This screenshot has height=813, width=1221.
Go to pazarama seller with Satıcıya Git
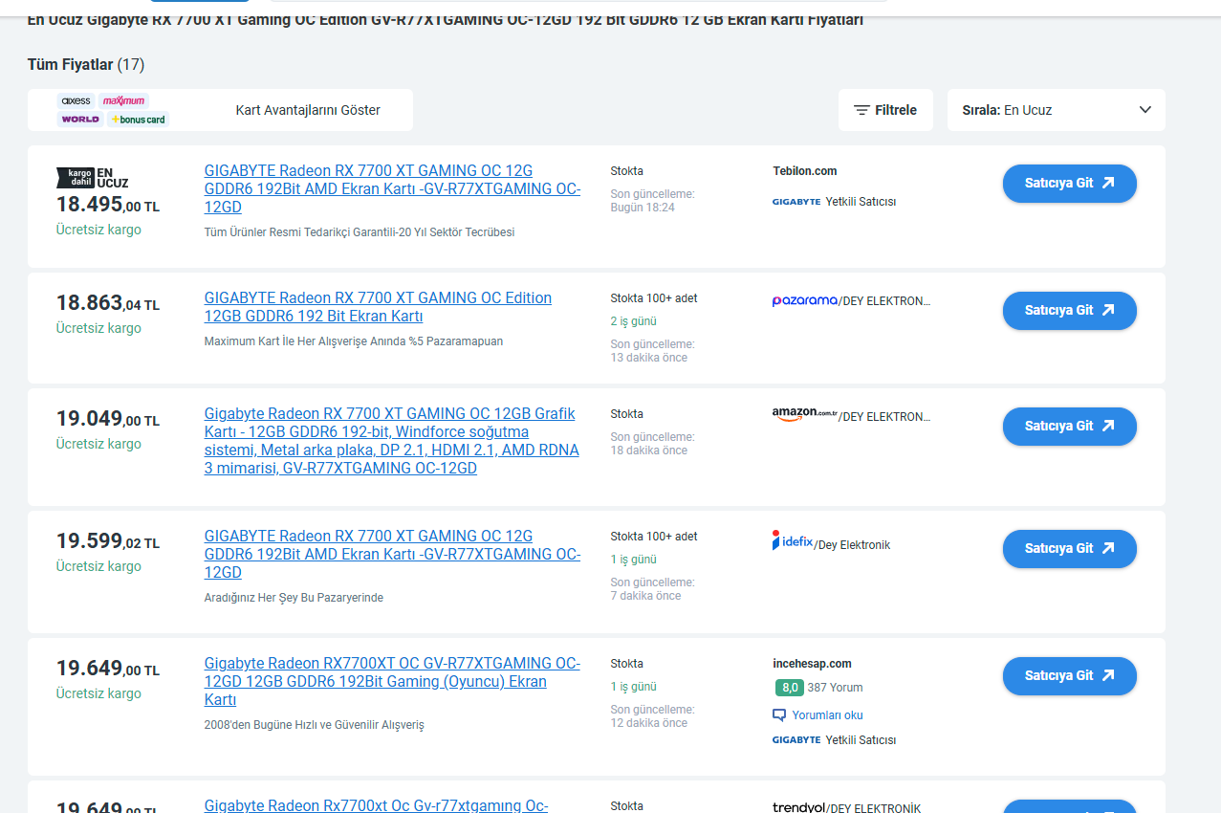[x=1070, y=311]
